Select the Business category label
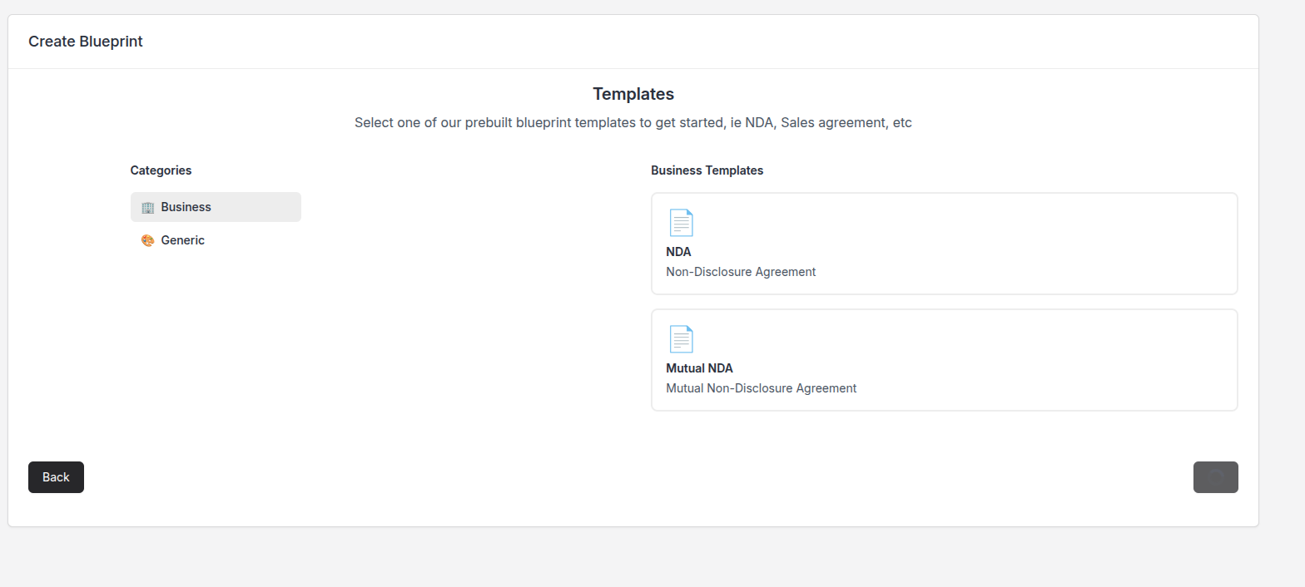The height and width of the screenshot is (587, 1305). tap(186, 207)
